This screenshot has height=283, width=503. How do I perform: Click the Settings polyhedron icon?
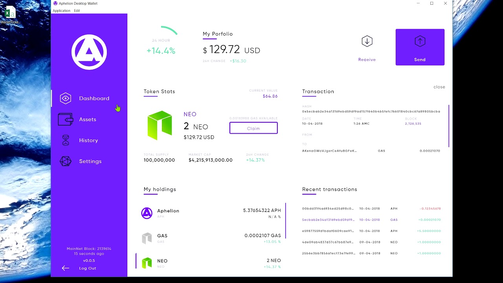(x=66, y=161)
